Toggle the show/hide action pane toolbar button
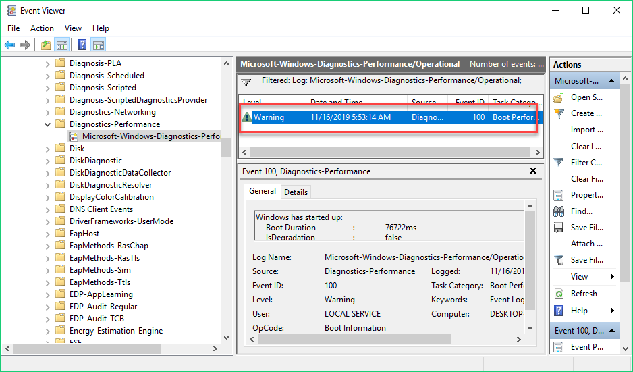This screenshot has height=372, width=633. [x=98, y=45]
